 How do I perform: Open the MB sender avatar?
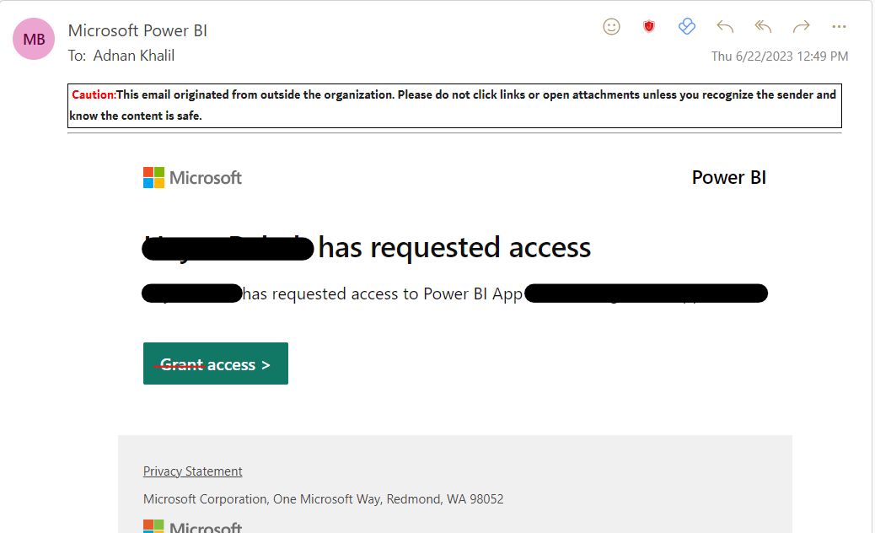(34, 40)
